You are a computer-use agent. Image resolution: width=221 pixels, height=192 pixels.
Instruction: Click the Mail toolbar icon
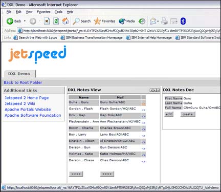click(x=153, y=21)
